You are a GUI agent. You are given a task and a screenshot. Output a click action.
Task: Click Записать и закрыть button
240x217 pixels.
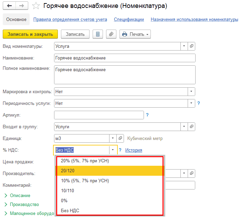[30, 34]
